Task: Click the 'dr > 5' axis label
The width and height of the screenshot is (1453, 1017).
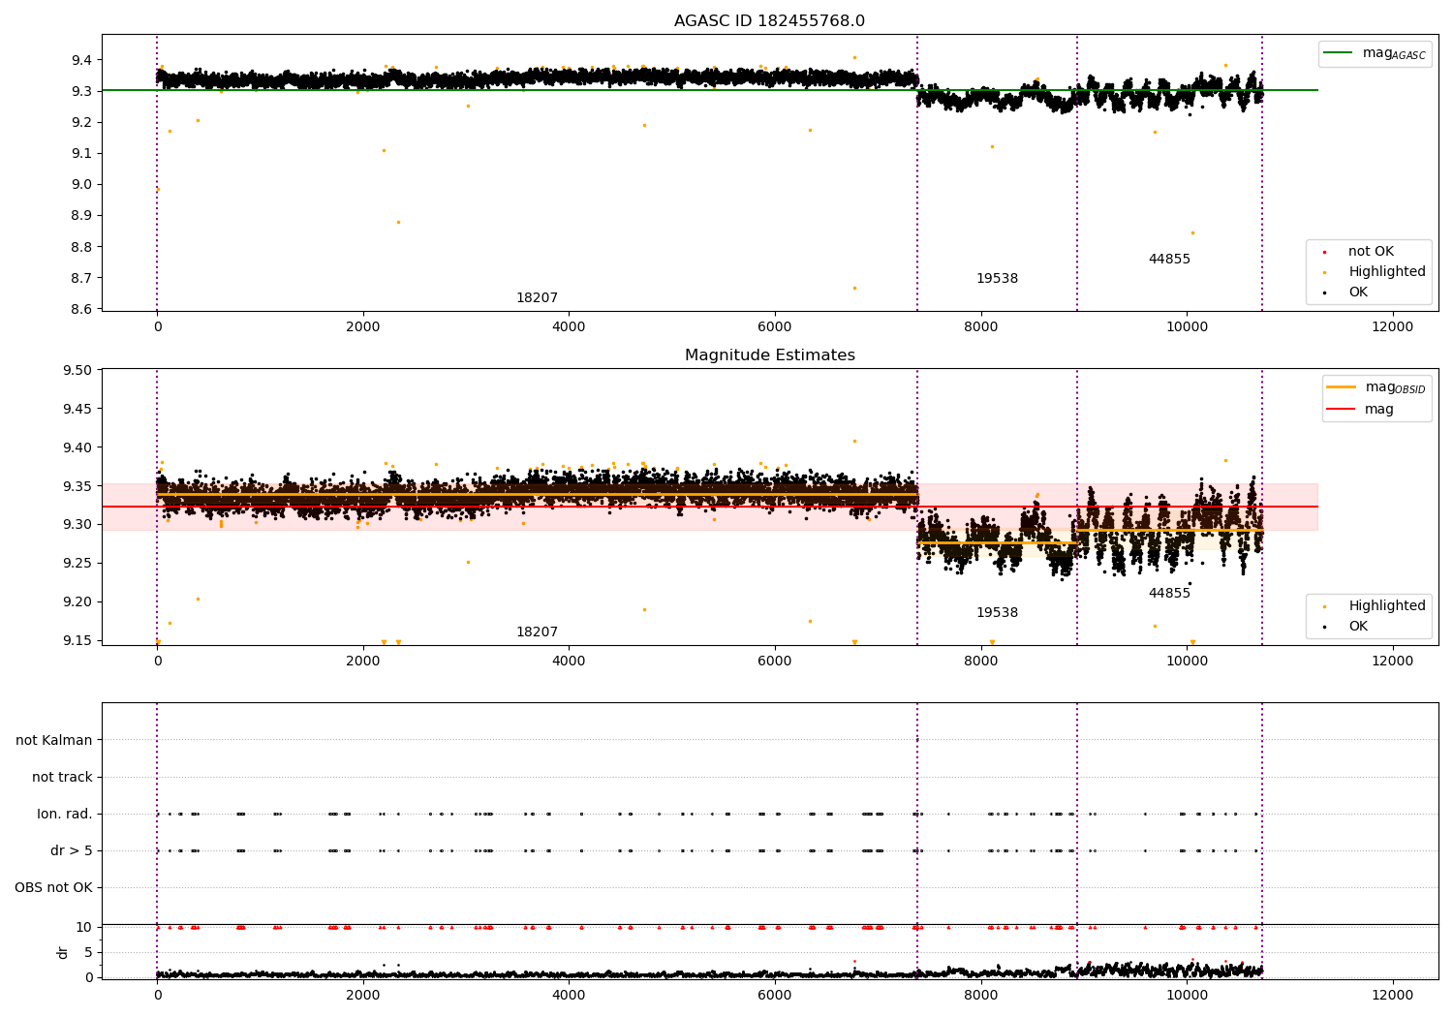Action: click(72, 851)
